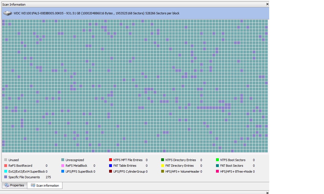Select the NTFS Directory Entries green swatch

point(162,160)
